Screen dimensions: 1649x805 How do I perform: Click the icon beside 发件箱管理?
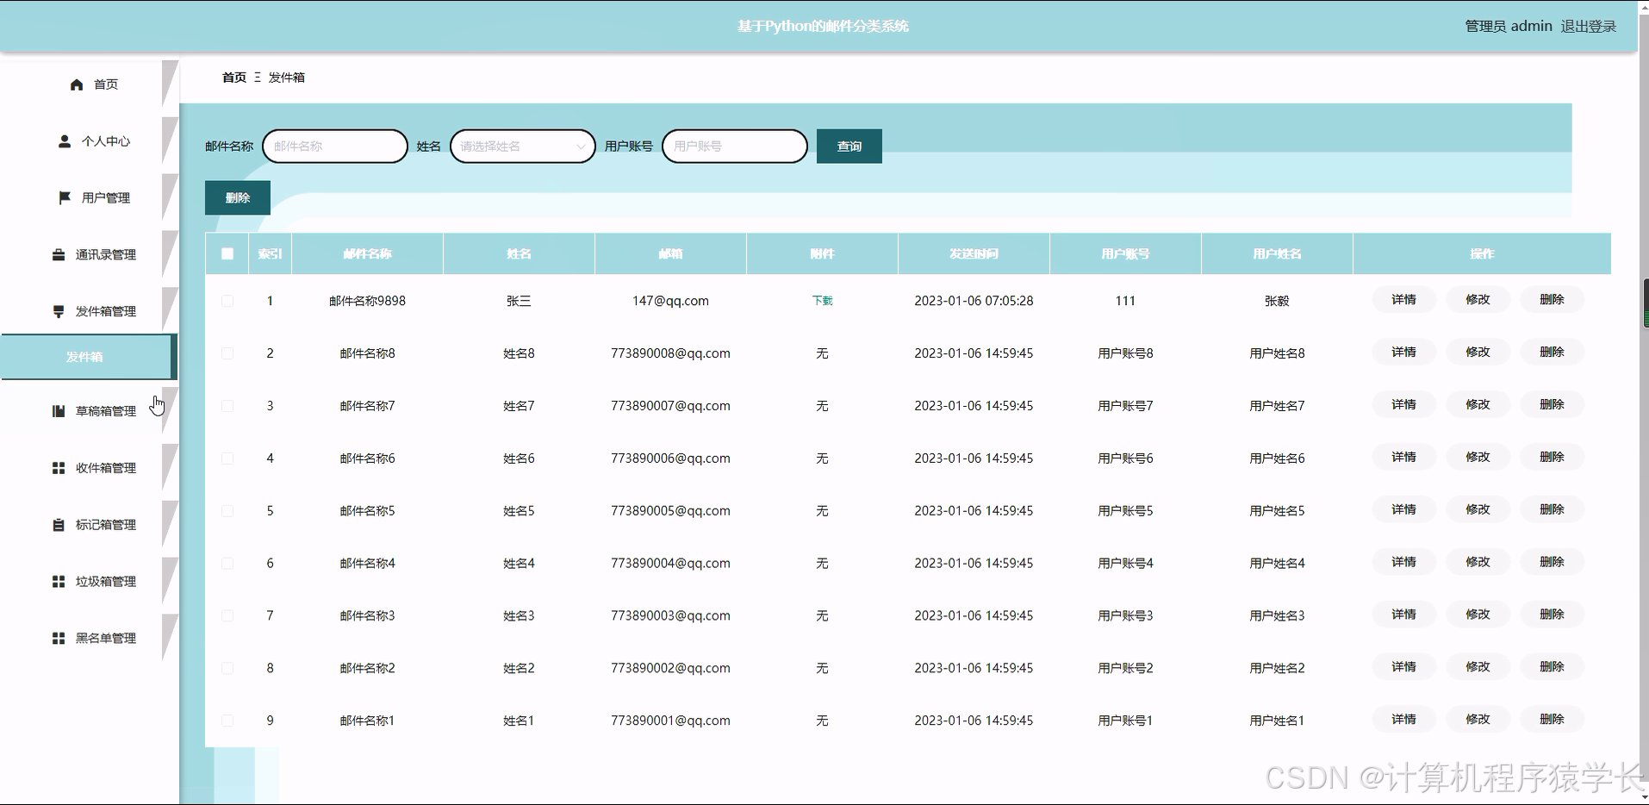pyautogui.click(x=59, y=312)
